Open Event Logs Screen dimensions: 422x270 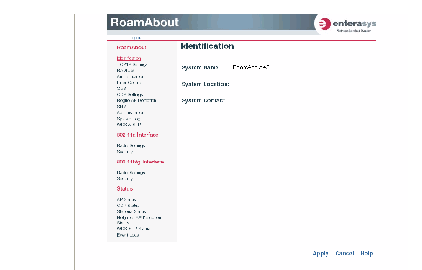[x=128, y=235]
